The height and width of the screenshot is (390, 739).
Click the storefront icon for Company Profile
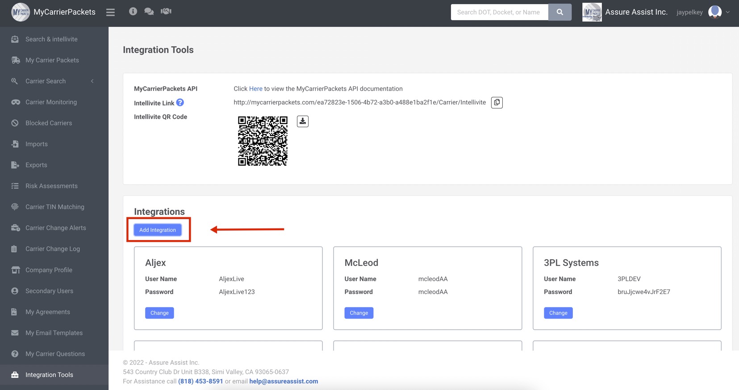15,270
